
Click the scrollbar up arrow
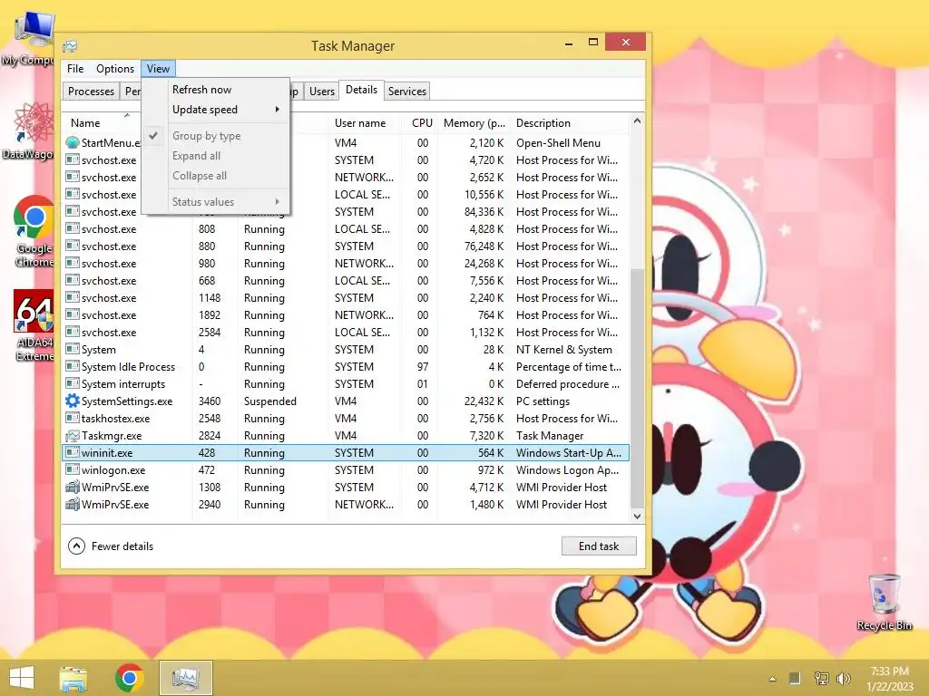(x=637, y=121)
